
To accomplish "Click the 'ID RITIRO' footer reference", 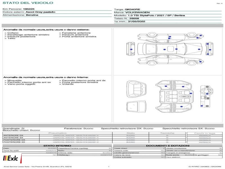I will 205,166.
